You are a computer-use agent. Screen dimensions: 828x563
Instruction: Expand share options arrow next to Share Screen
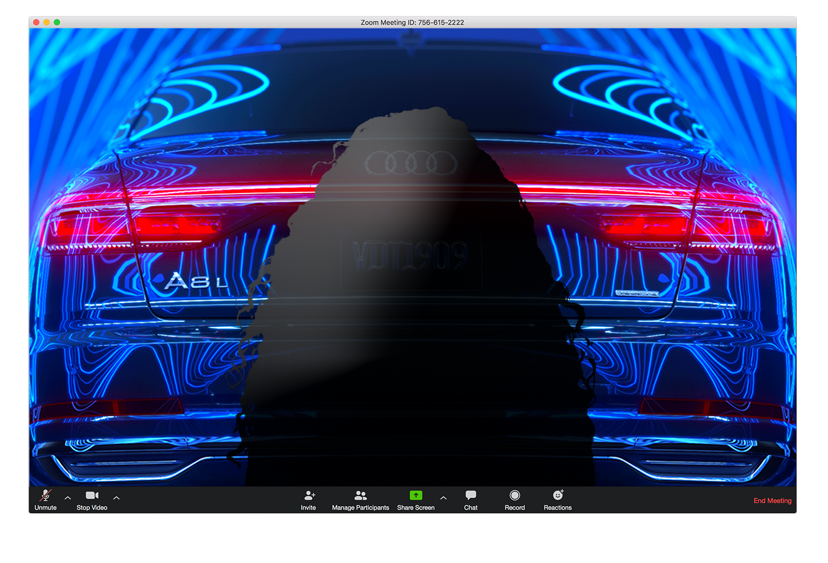click(443, 498)
